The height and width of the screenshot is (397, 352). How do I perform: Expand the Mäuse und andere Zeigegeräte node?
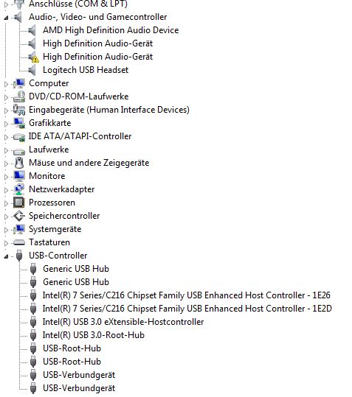pos(7,164)
